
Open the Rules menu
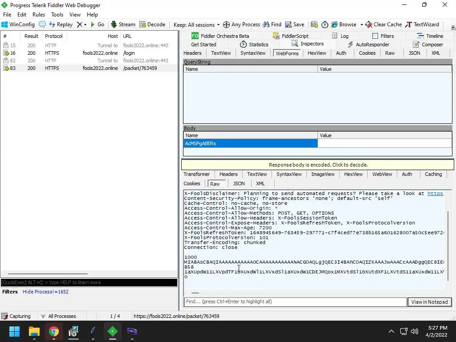[39, 15]
